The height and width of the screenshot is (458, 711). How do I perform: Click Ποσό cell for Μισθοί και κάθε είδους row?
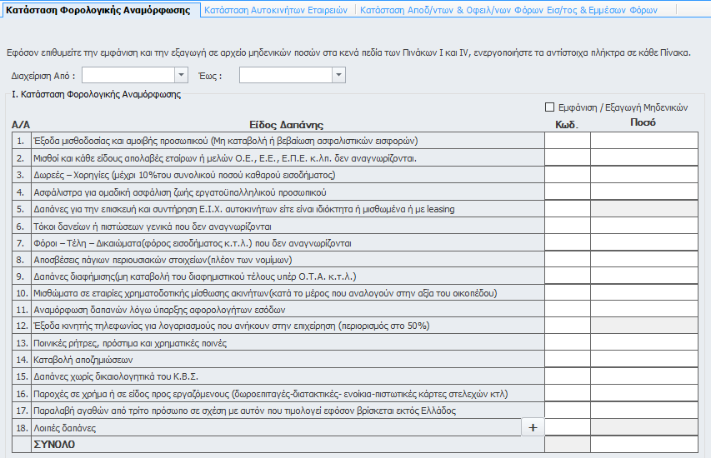click(x=644, y=157)
